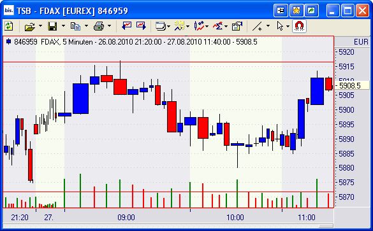Click the chart legend text FDAX, 5 Minuten
This screenshot has height=231, width=373.
tap(67, 42)
